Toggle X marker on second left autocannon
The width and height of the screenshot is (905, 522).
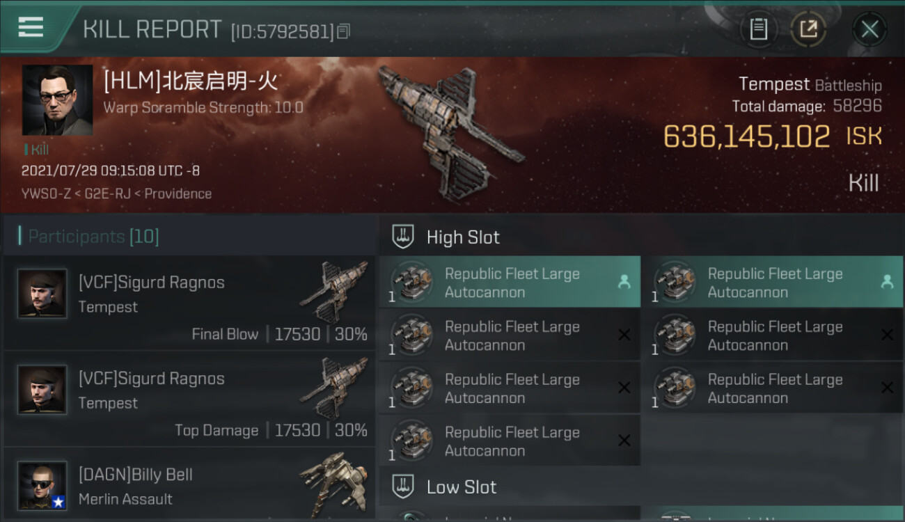[x=624, y=335]
